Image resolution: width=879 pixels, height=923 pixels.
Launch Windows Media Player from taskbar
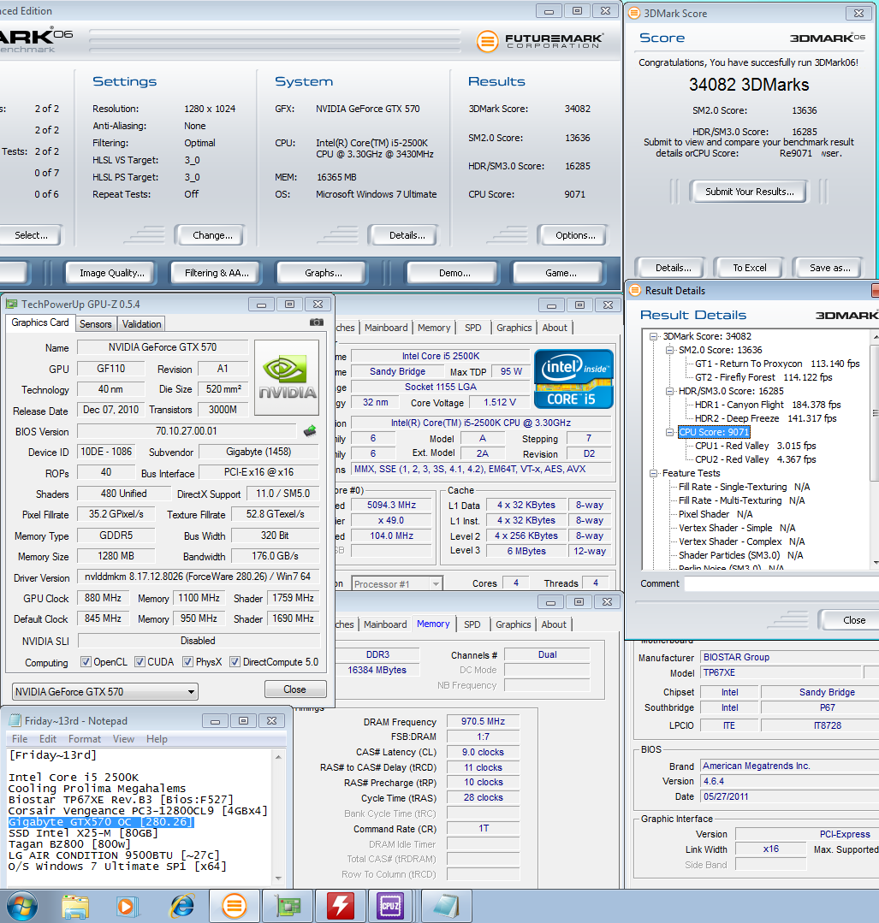[x=127, y=907]
